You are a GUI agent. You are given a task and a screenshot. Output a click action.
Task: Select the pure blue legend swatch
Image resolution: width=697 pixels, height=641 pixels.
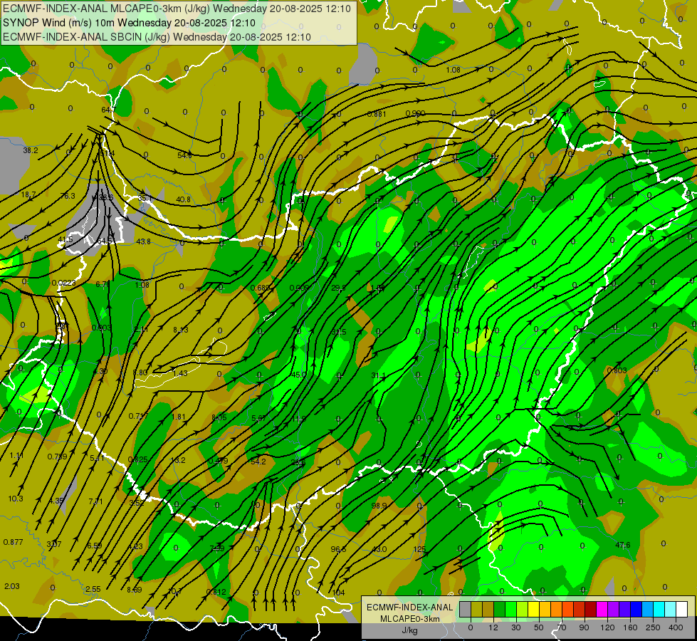click(636, 609)
